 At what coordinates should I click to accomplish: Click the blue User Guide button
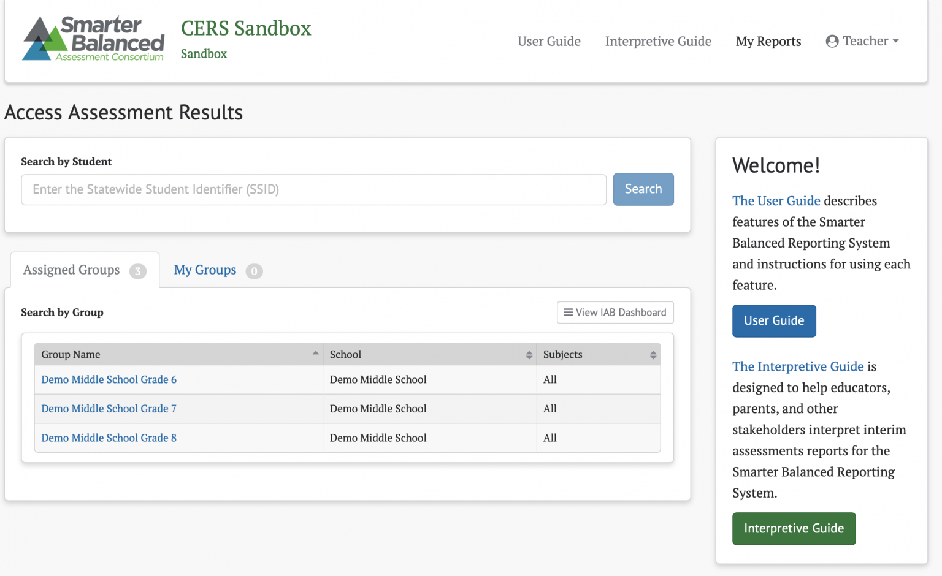[773, 320]
